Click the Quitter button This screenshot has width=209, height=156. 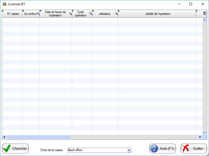pyautogui.click(x=194, y=148)
